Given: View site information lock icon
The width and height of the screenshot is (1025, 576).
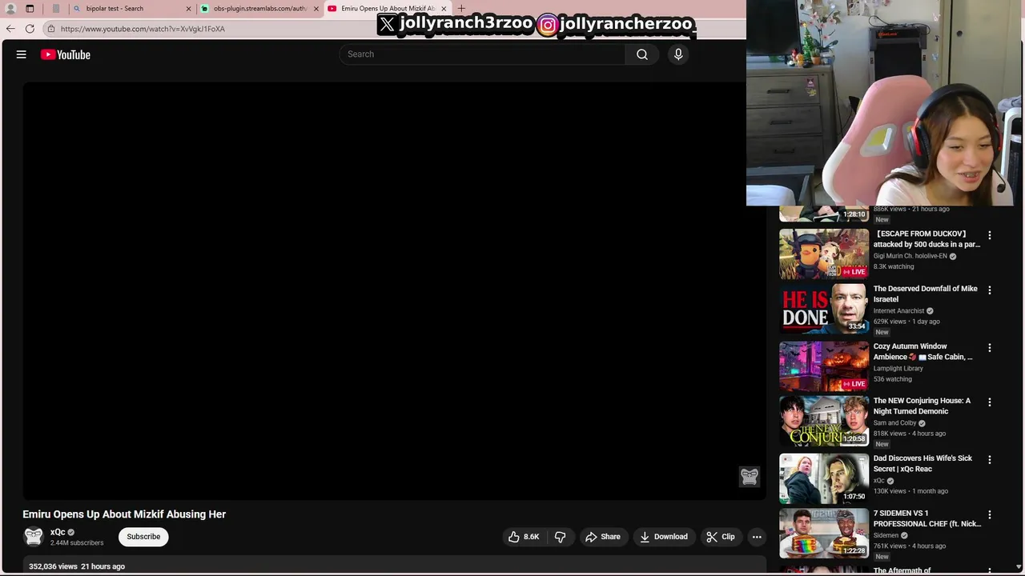Looking at the screenshot, I should coord(50,29).
